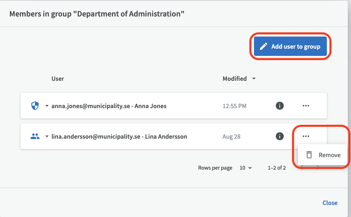Open the Rows per page dropdown
The width and height of the screenshot is (351, 217).
pos(246,168)
